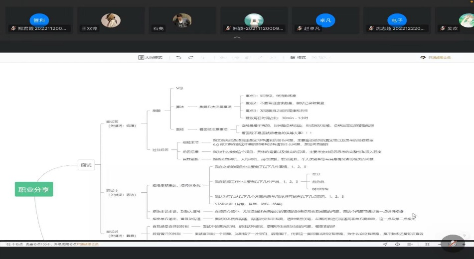Click the zoom-out minus icon
The width and height of the screenshot is (474, 259).
point(440,245)
